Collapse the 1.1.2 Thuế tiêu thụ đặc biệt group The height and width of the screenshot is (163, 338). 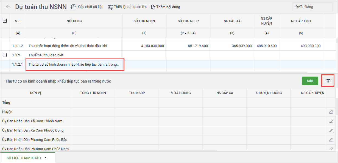[x=5, y=55]
